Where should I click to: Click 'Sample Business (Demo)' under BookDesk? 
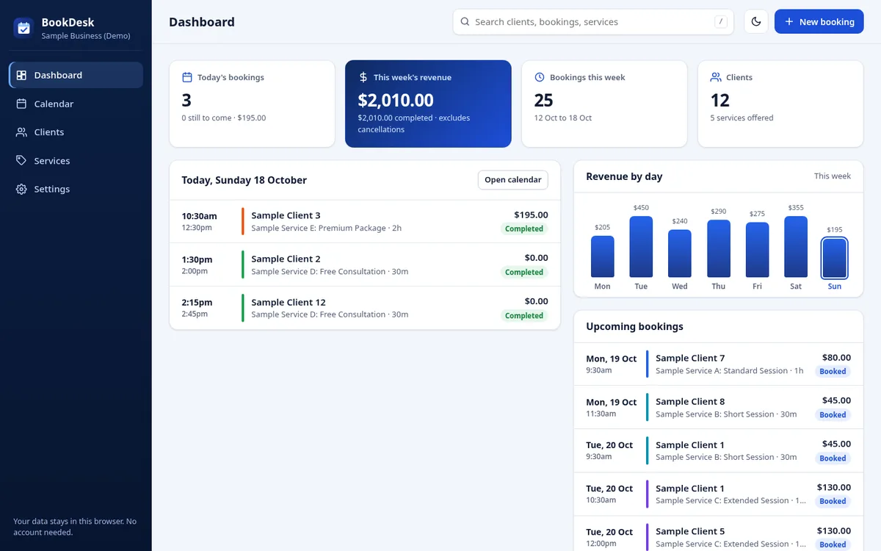coord(86,36)
